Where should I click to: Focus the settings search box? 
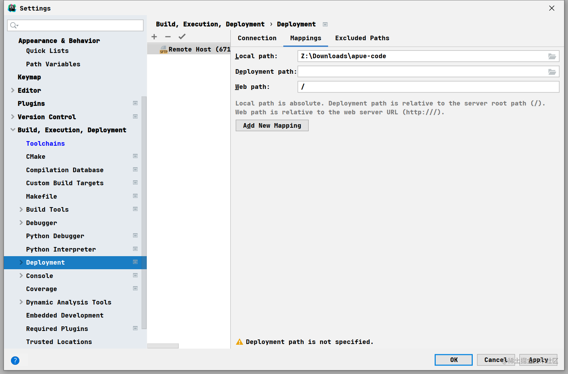coord(75,25)
